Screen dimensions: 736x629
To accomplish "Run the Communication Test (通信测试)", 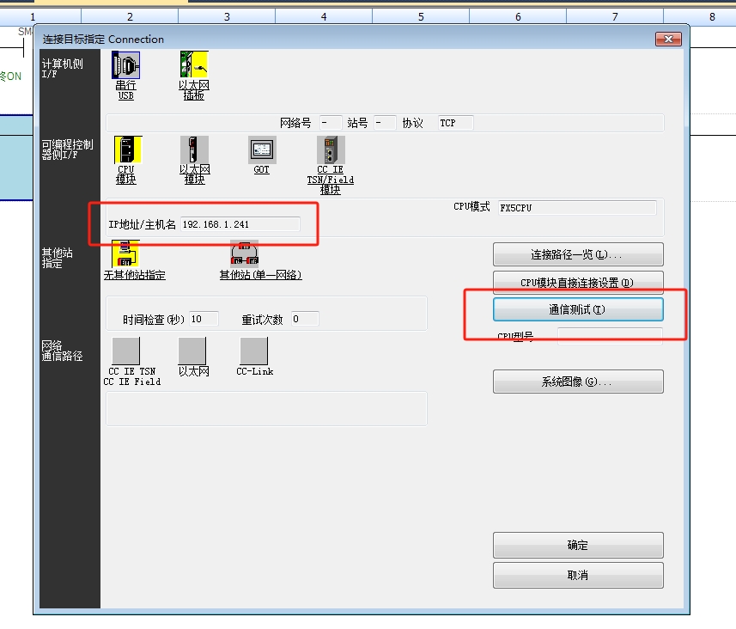I will click(x=577, y=309).
